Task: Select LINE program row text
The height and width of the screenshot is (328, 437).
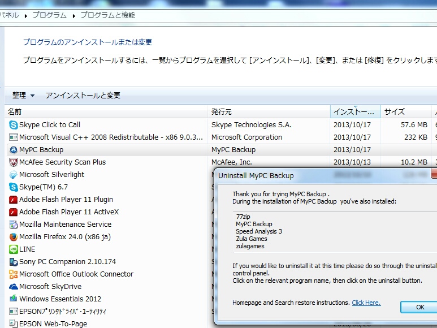Action: (27, 249)
